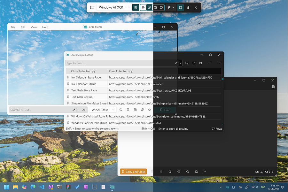This screenshot has width=288, height=192.
Task: Click the globe icon in the bottom bar
Action: [161, 172]
